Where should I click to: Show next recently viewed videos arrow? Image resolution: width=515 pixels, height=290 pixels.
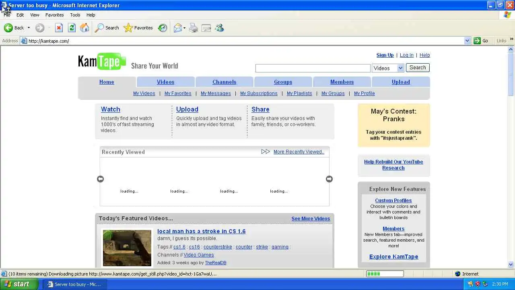pyautogui.click(x=329, y=179)
